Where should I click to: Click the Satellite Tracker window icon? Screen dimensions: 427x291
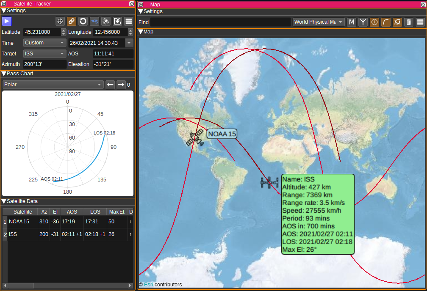point(4,4)
